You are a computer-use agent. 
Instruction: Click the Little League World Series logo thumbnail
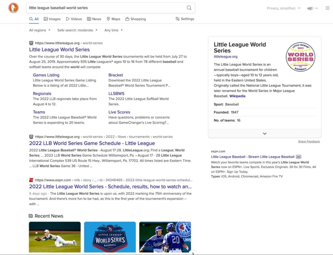(x=300, y=57)
